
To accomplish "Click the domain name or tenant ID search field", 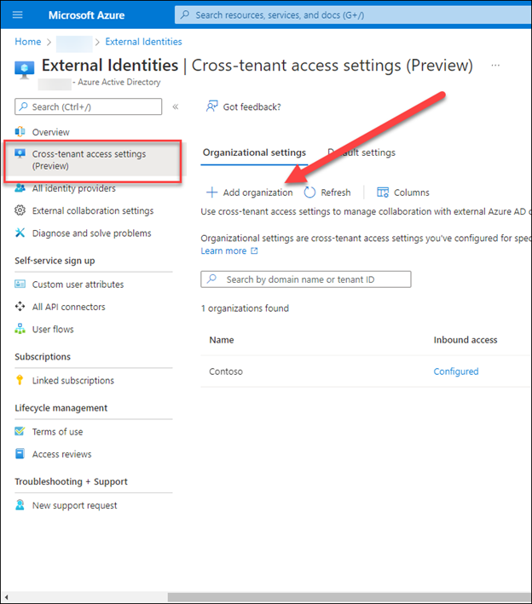I will [x=306, y=279].
